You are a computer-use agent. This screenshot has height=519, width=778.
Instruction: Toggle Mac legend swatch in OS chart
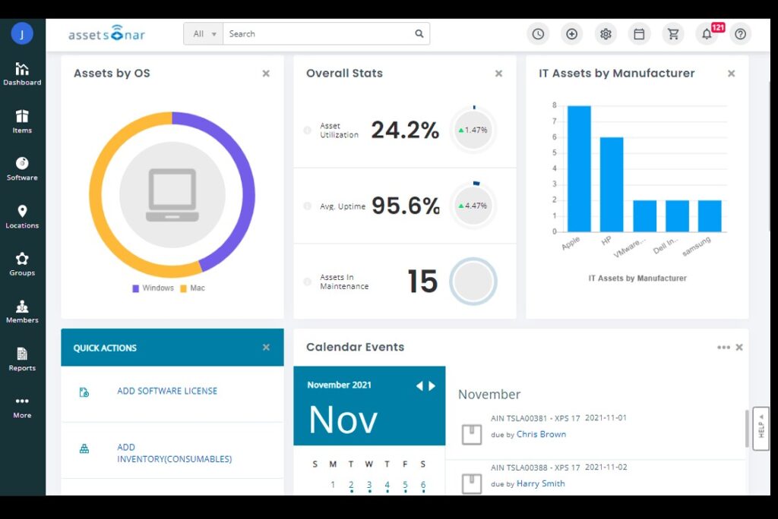[183, 288]
